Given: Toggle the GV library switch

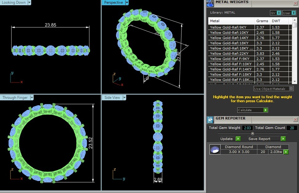Looking at the screenshot, I should [279, 13].
